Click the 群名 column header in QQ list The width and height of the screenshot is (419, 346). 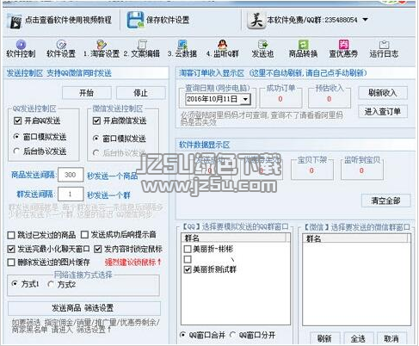point(234,238)
